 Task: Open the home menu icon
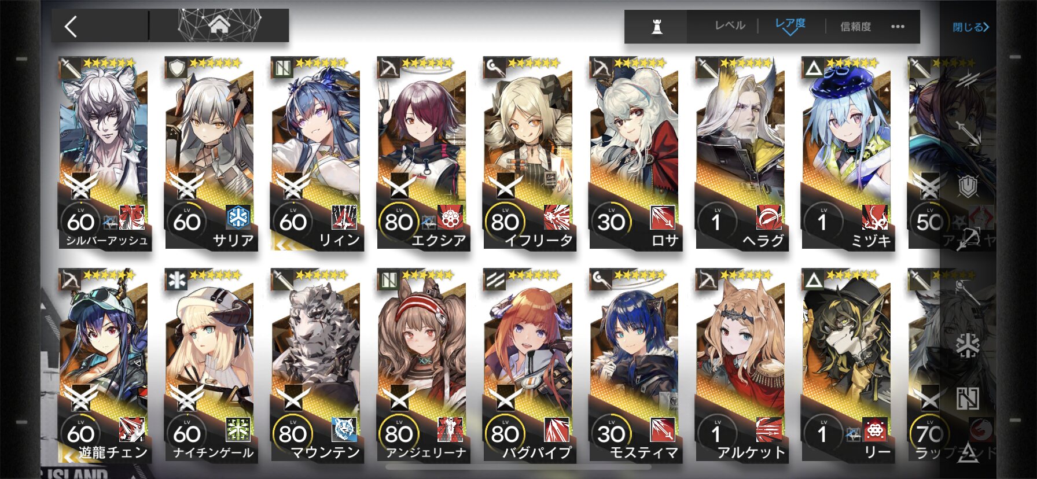coord(219,25)
